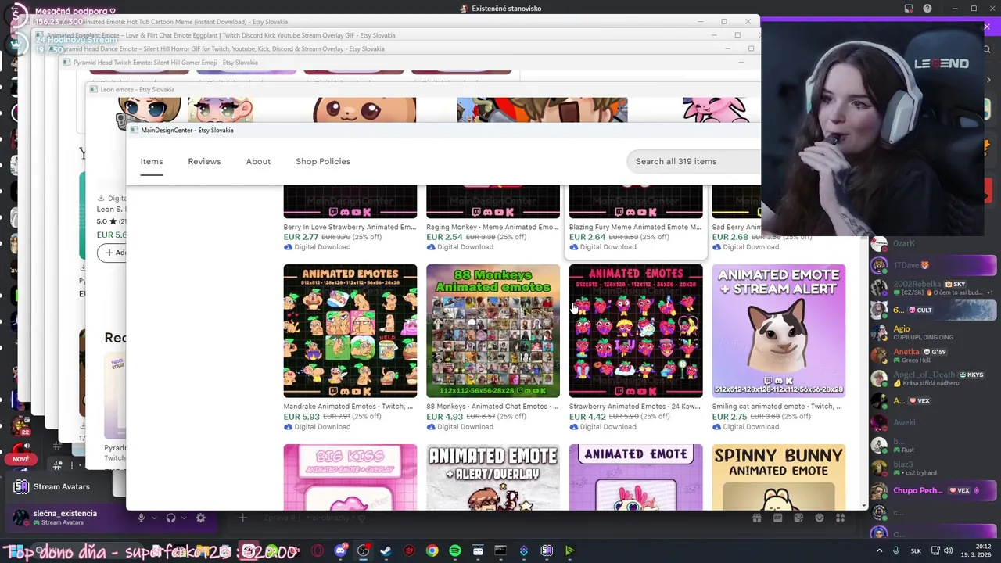This screenshot has width=1001, height=563.
Task: Open Mandrake Animated Emotes product image
Action: pyautogui.click(x=350, y=331)
